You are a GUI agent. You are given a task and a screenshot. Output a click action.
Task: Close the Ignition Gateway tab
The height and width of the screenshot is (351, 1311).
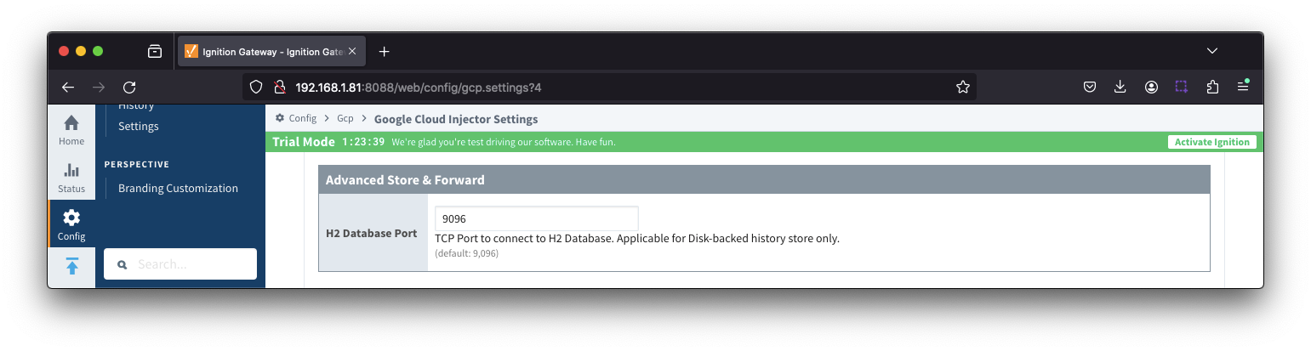tap(352, 51)
